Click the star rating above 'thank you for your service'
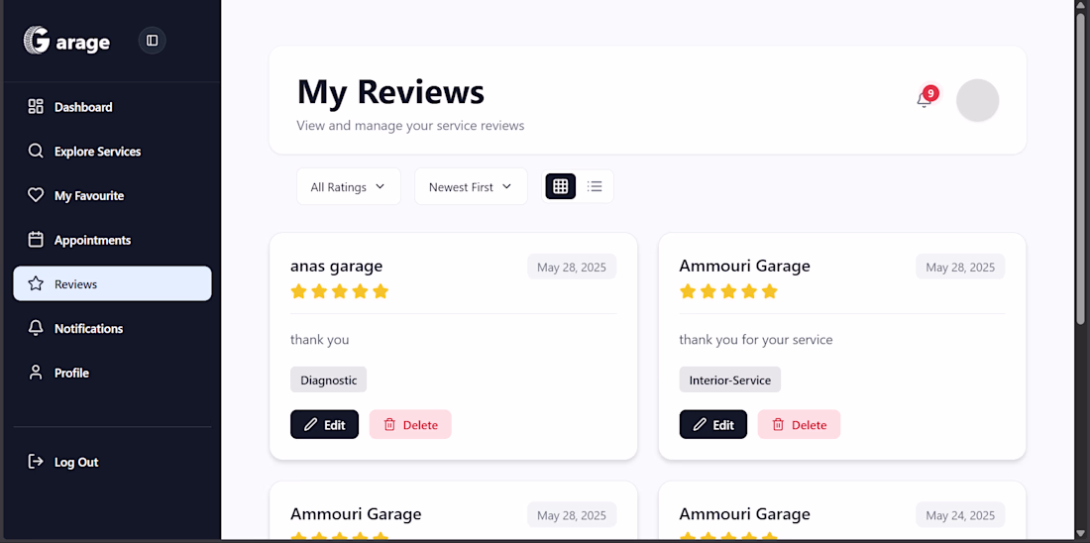1090x543 pixels. tap(728, 291)
